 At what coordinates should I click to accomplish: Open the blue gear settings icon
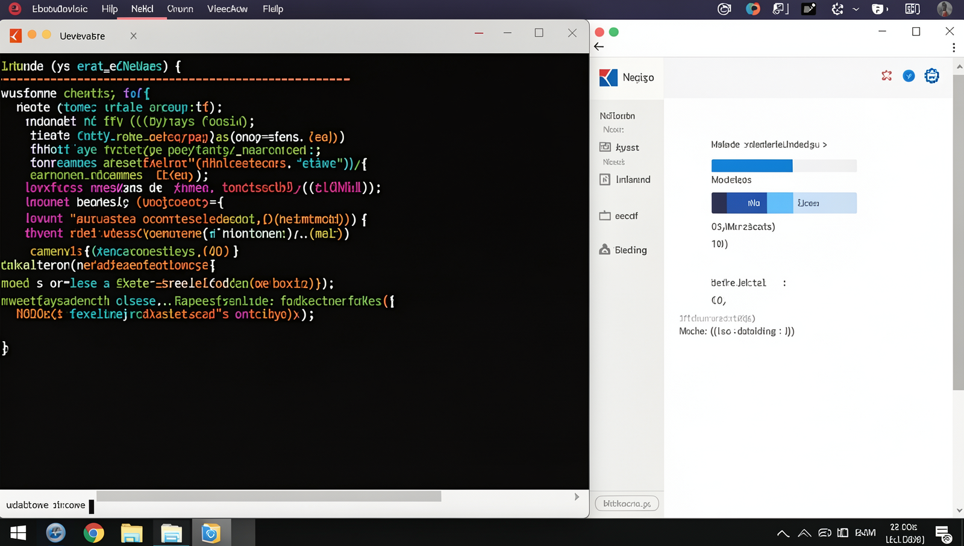pyautogui.click(x=932, y=75)
